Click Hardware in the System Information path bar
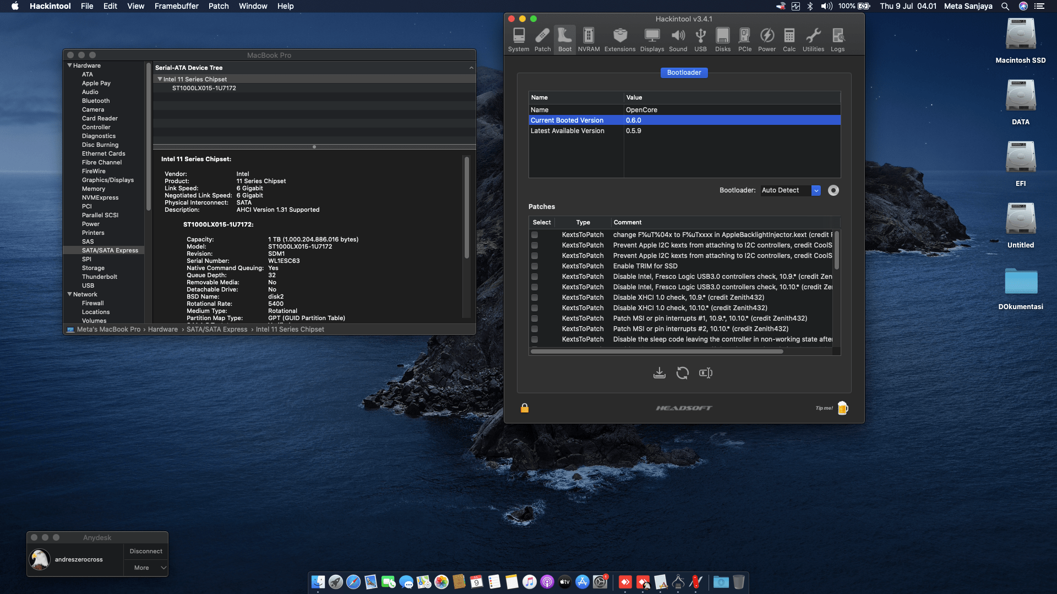 coord(163,329)
